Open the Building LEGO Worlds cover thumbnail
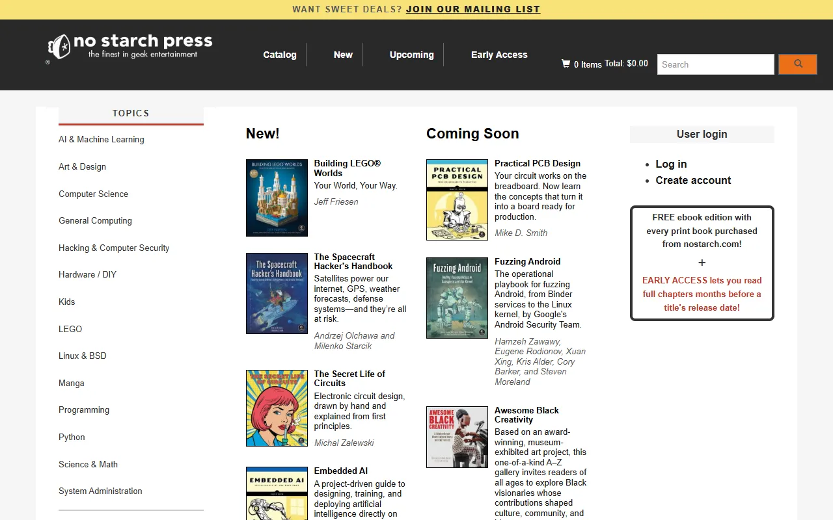This screenshot has width=833, height=520. 277,198
